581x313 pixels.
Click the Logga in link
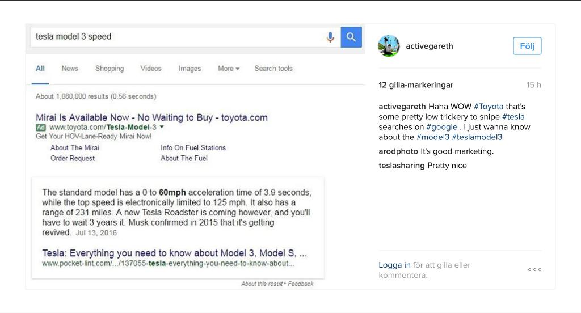395,265
